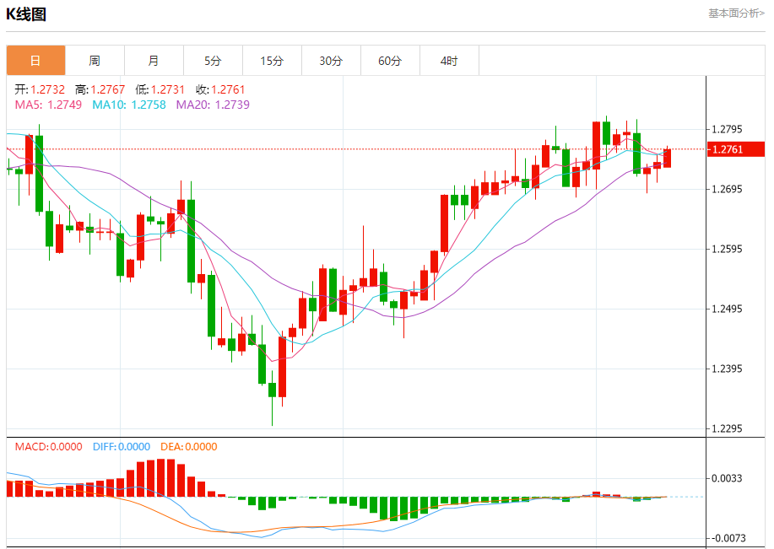
Task: Click the latest red candlestick at the right
Action: [x=668, y=158]
